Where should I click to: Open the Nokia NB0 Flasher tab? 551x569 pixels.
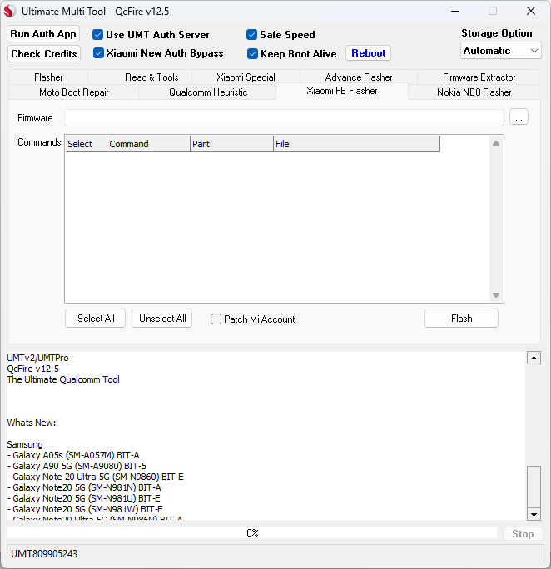point(474,92)
